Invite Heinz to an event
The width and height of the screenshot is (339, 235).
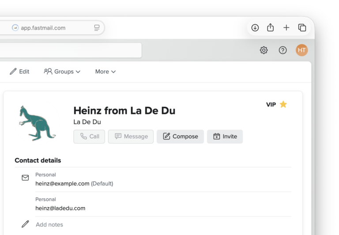[x=225, y=136]
